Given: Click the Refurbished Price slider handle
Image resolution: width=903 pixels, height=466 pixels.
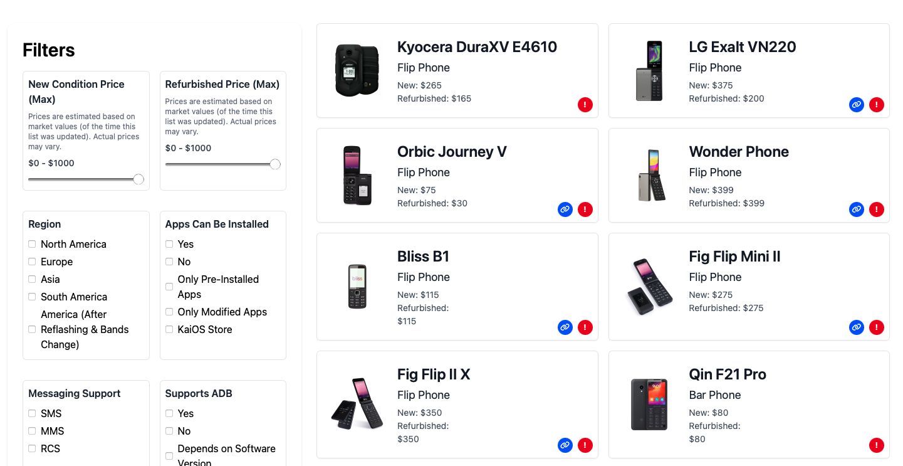Looking at the screenshot, I should click(275, 164).
